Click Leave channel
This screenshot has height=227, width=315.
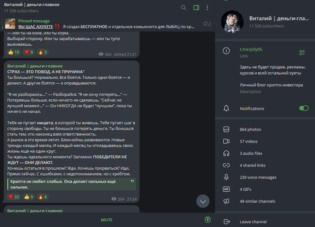(253, 222)
